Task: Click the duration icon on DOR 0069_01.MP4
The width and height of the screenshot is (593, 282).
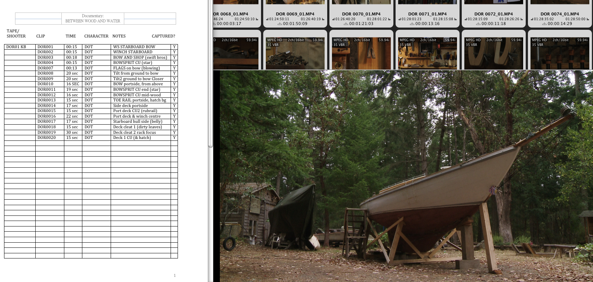Action: [280, 24]
